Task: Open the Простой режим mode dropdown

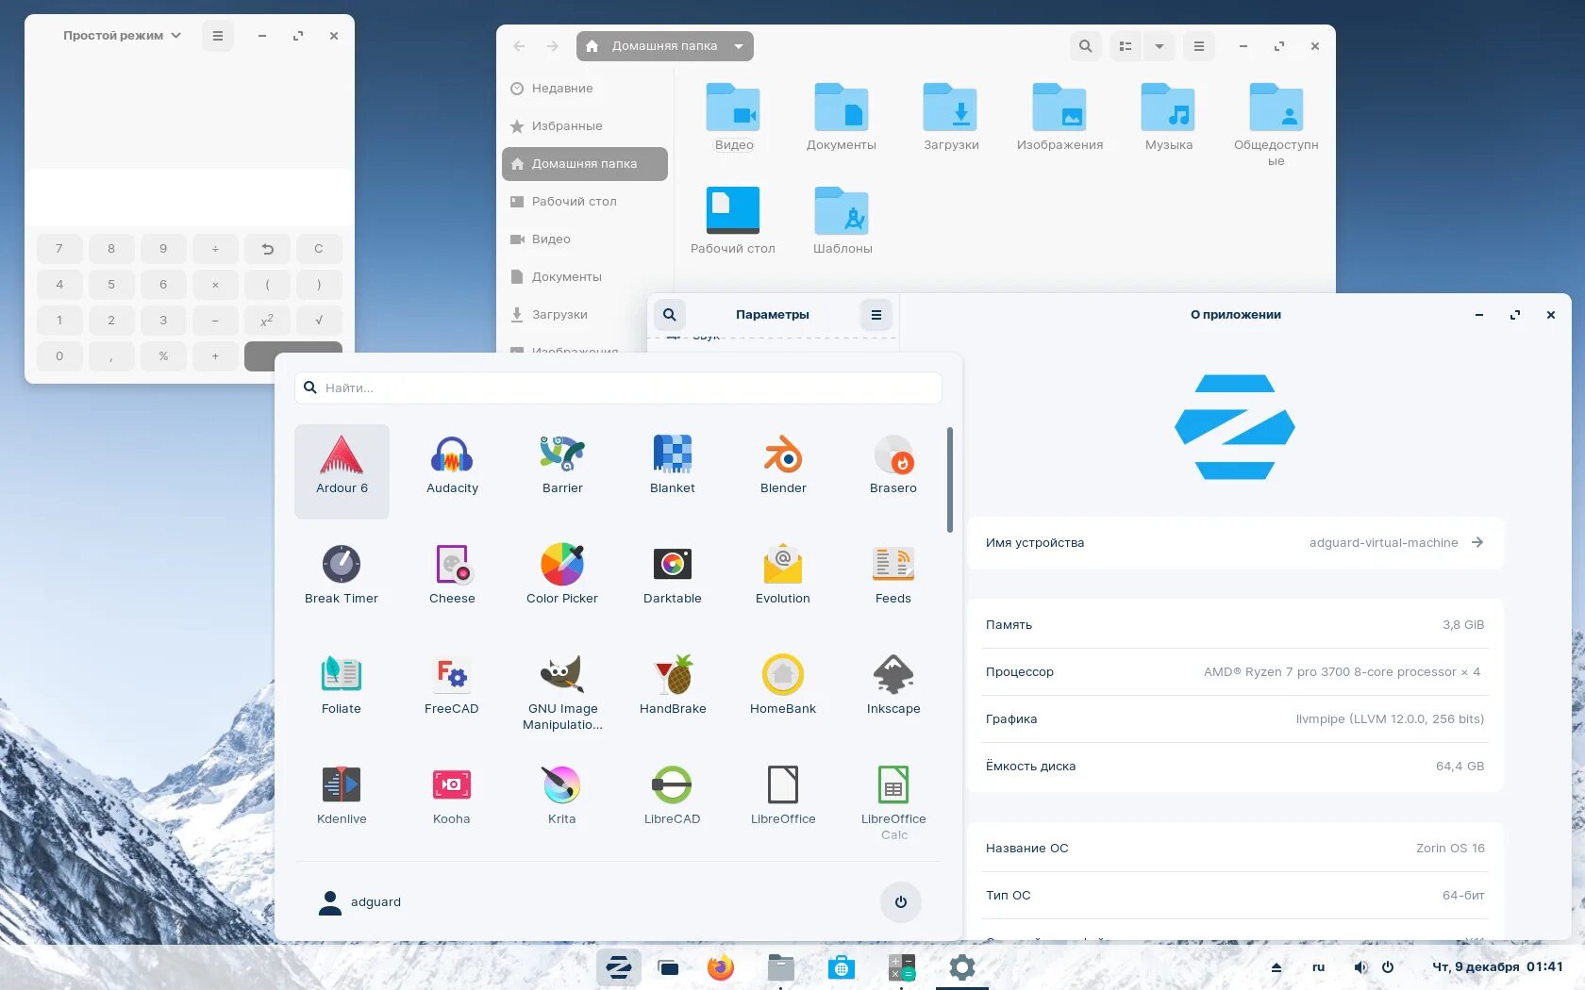Action: 120,35
